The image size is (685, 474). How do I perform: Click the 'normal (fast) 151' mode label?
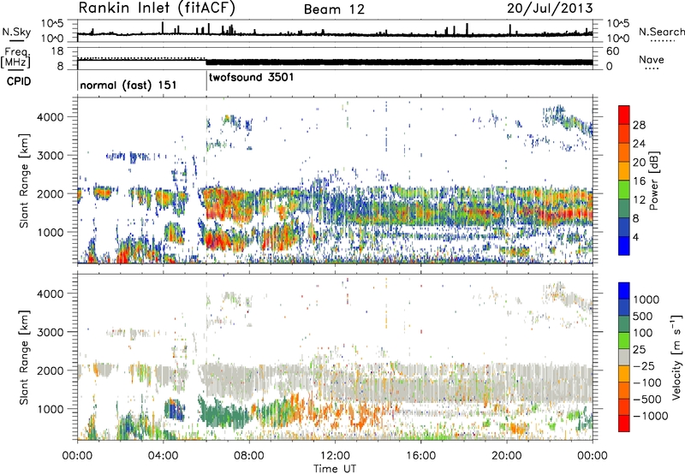128,85
